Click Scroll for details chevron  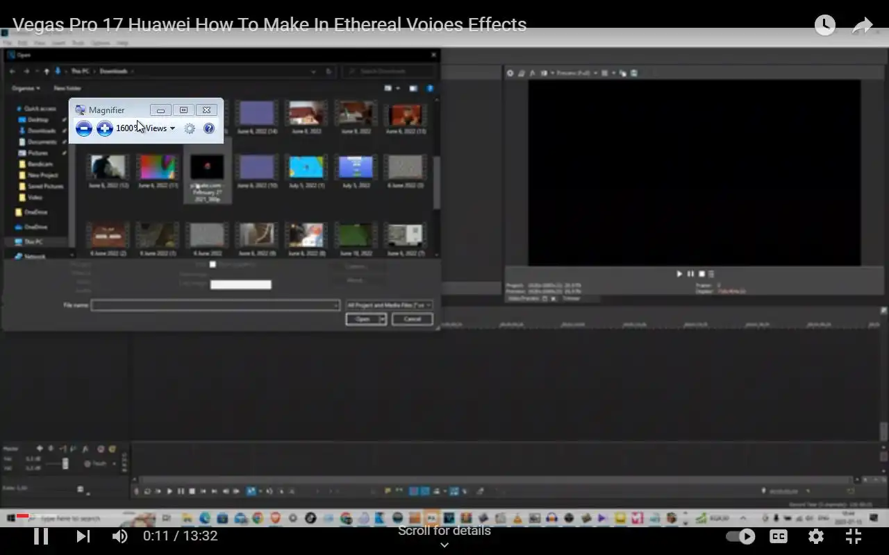pos(444,545)
